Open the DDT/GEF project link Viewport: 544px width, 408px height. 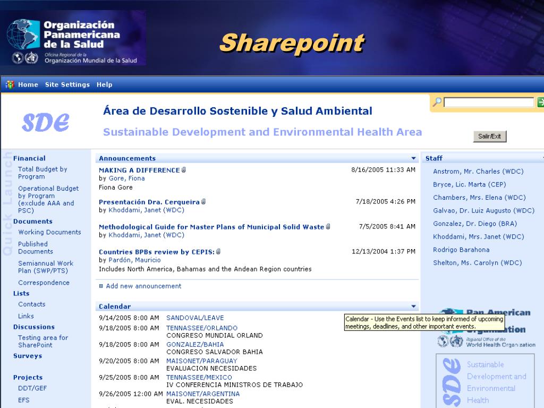click(32, 388)
